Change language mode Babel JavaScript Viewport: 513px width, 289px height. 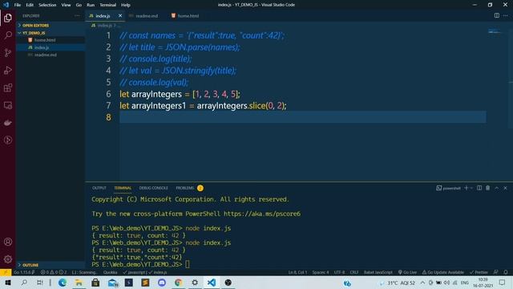pyautogui.click(x=378, y=272)
